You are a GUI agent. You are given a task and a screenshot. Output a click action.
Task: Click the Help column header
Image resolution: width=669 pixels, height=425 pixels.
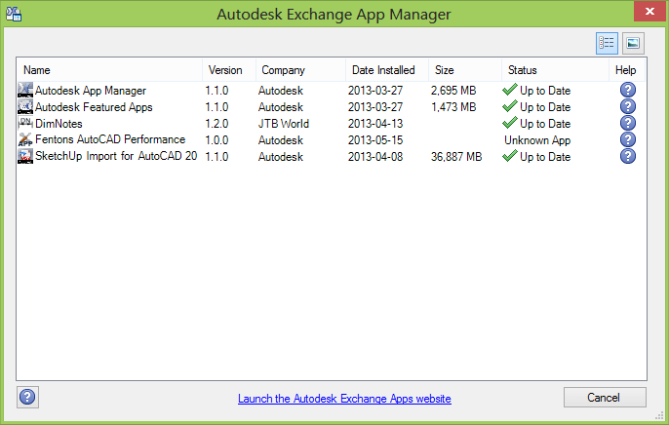[627, 70]
